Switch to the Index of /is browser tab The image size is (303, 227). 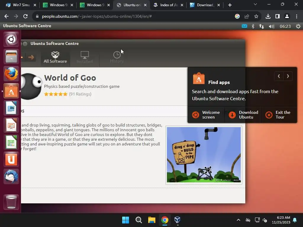168,5
